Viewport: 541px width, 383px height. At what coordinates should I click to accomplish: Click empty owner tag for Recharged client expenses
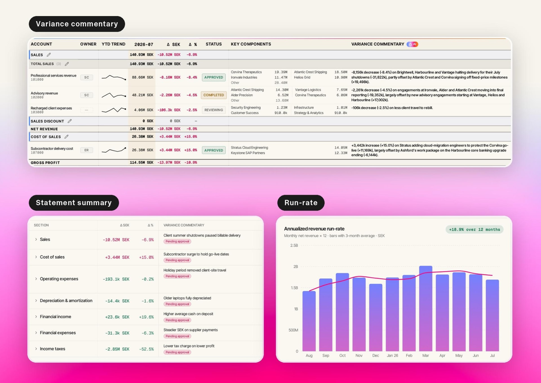[87, 110]
